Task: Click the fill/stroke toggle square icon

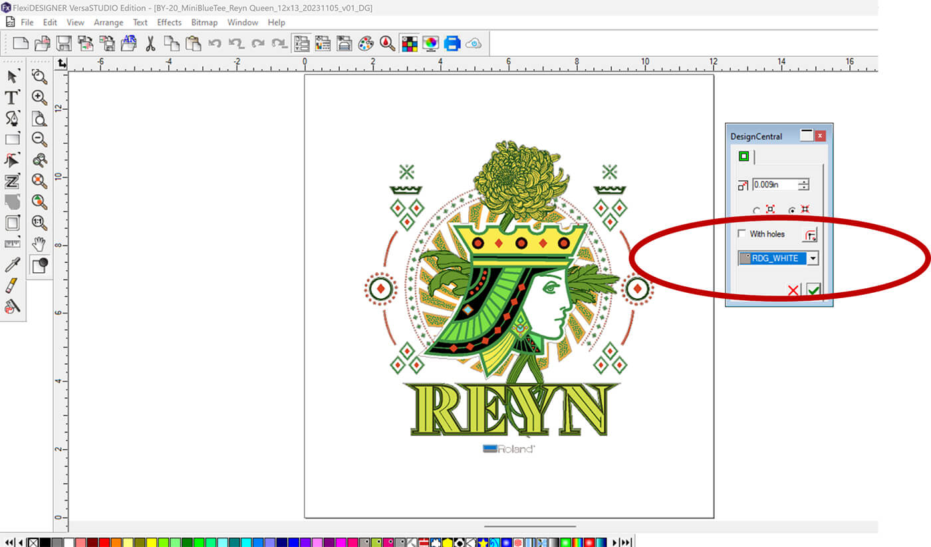Action: click(x=40, y=265)
